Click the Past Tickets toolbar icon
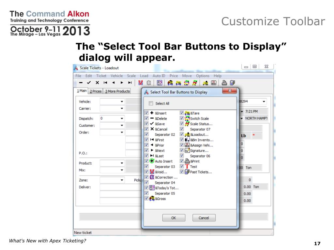 coord(232,83)
